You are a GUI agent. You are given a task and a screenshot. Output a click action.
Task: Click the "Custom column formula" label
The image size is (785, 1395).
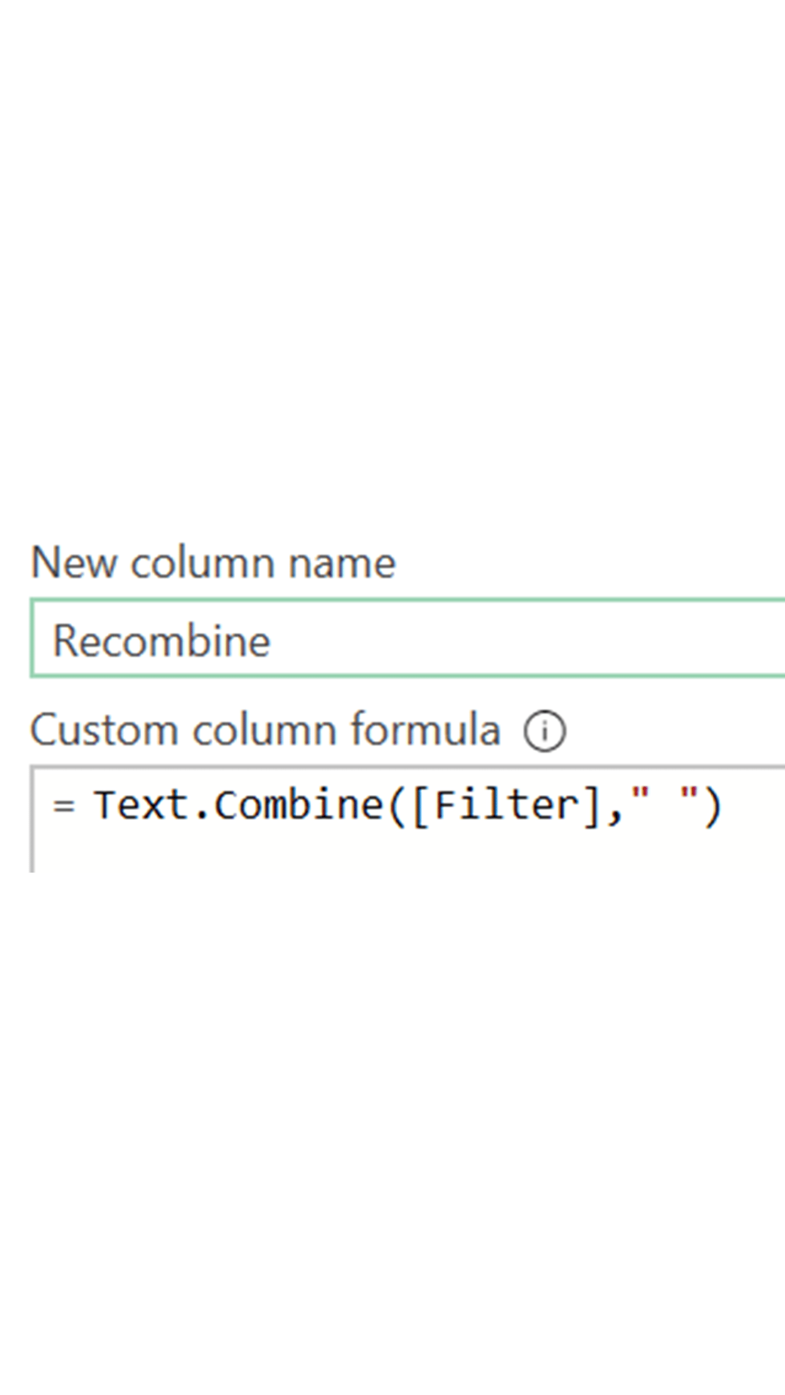(x=265, y=730)
